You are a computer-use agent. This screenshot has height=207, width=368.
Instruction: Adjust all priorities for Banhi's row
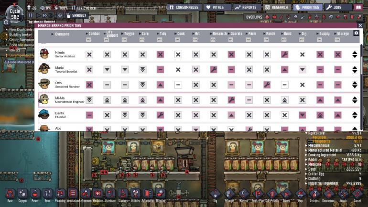point(355,115)
